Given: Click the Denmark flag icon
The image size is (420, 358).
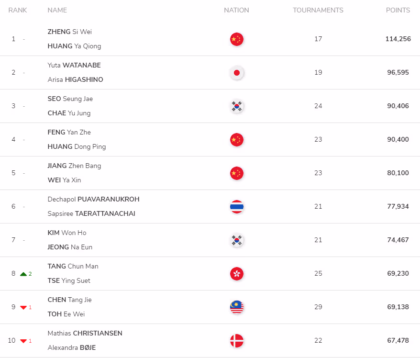Looking at the screenshot, I should point(236,341).
